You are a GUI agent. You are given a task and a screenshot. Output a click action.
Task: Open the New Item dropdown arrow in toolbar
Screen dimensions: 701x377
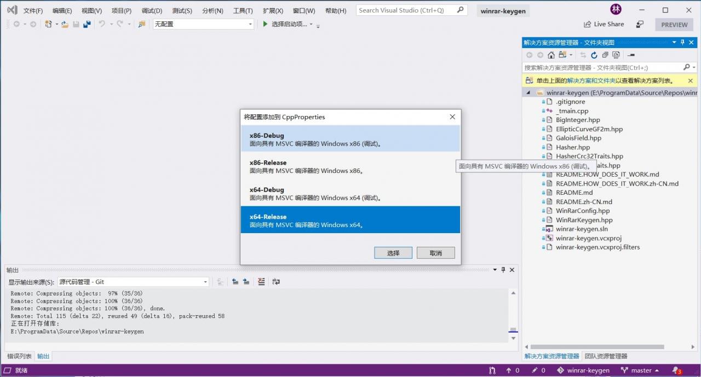click(x=56, y=24)
